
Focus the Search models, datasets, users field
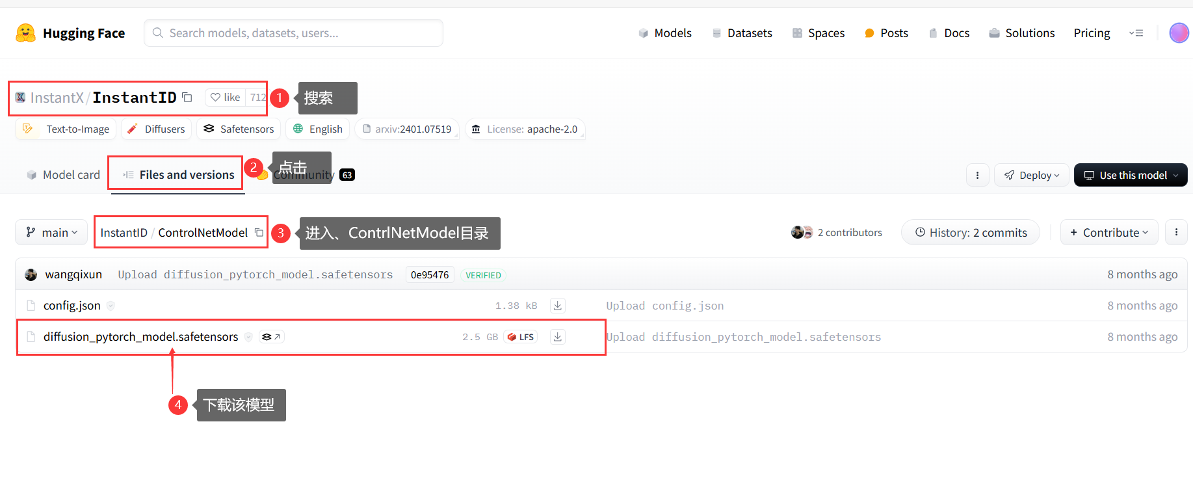pos(293,33)
